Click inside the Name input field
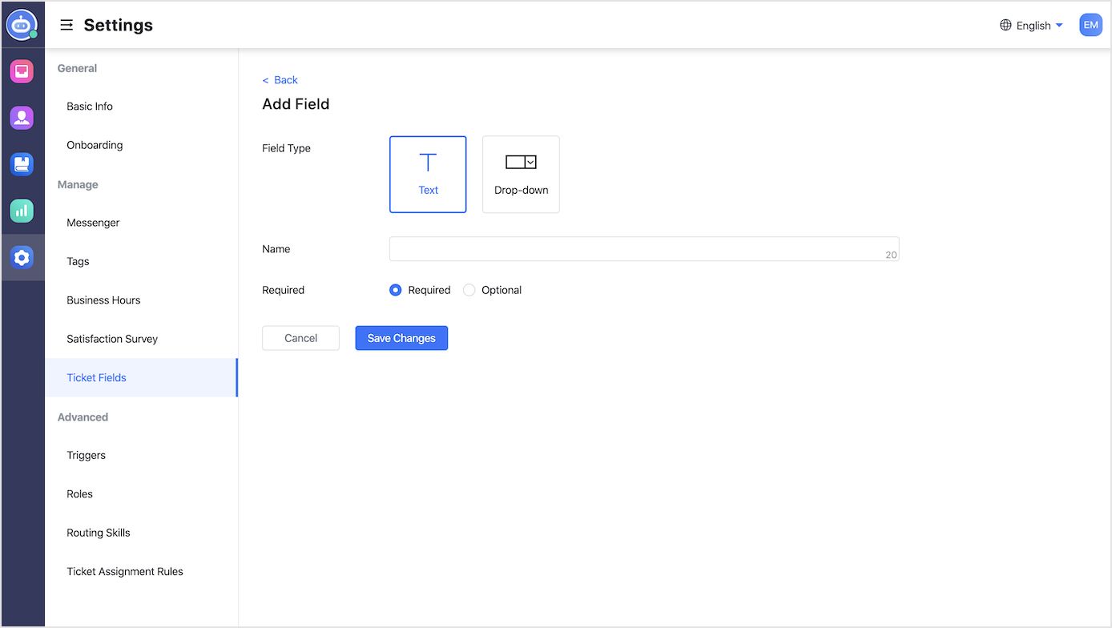 coord(641,248)
